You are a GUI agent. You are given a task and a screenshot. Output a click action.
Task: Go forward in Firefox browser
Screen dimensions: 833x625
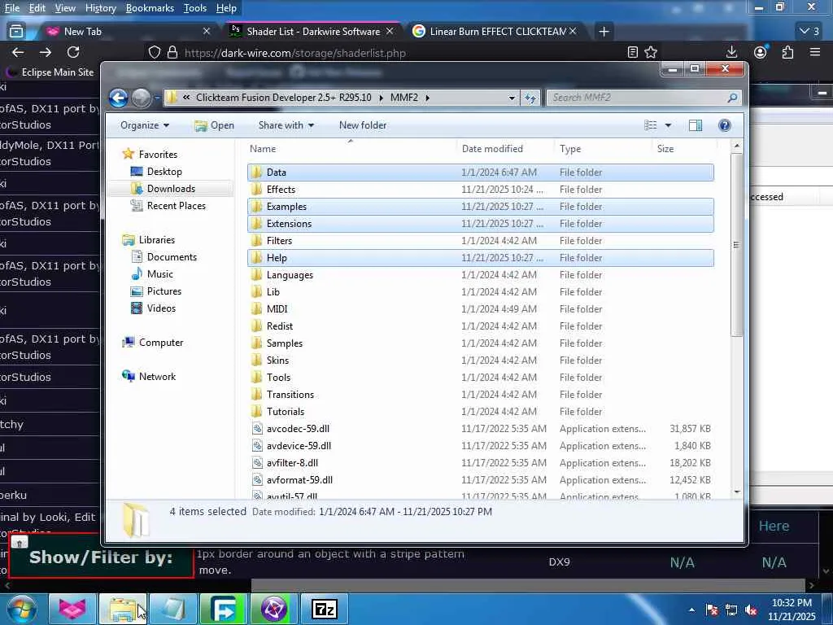pyautogui.click(x=46, y=52)
